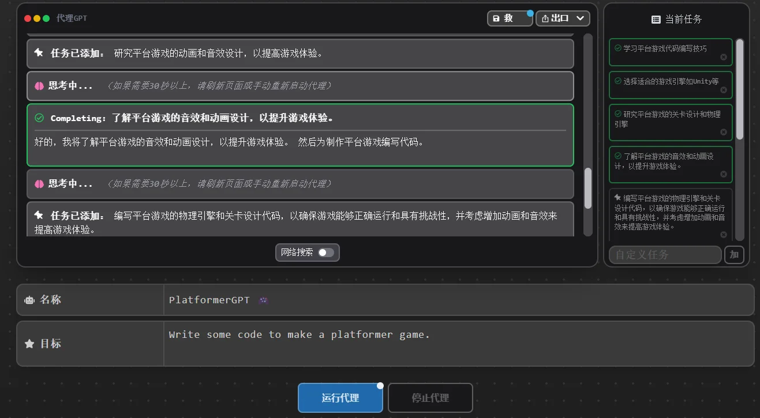Image resolution: width=760 pixels, height=418 pixels.
Task: Click check icon on 研究平台游戏的关卡设计 task
Action: tap(618, 114)
